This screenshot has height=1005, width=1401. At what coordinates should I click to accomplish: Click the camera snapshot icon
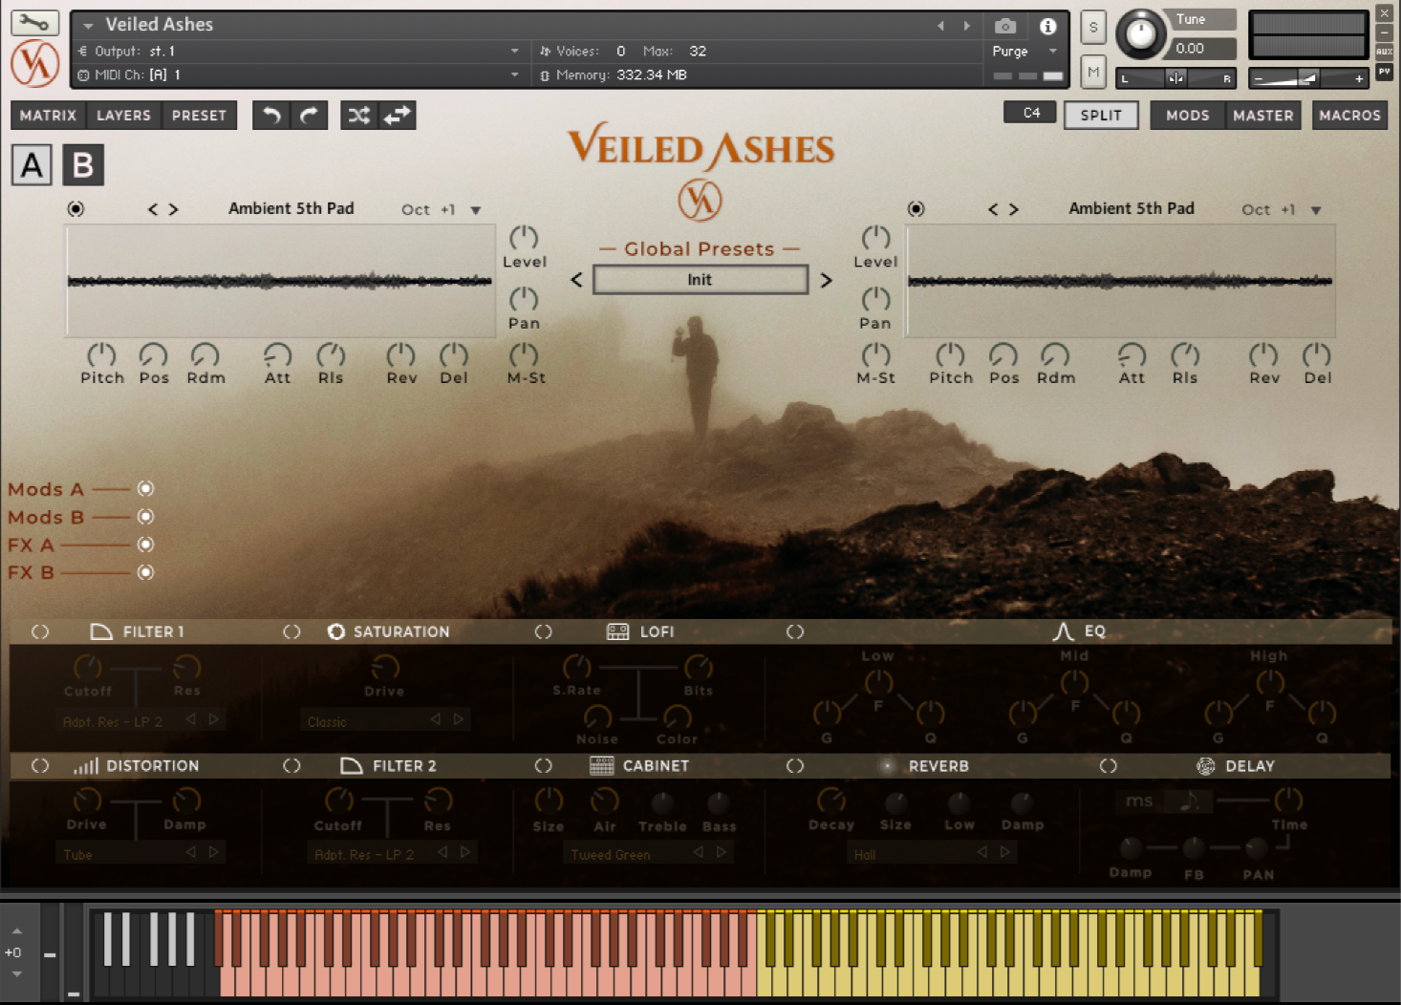[1004, 26]
